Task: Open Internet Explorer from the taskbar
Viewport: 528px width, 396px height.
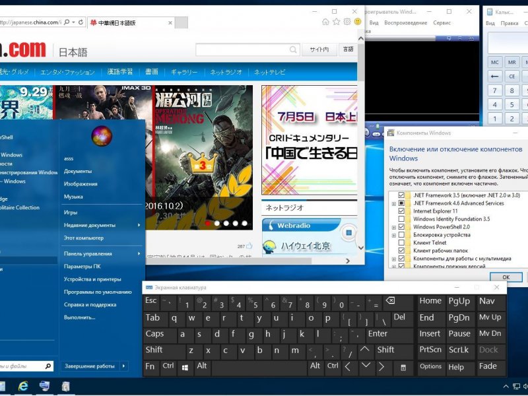Action: 23,386
